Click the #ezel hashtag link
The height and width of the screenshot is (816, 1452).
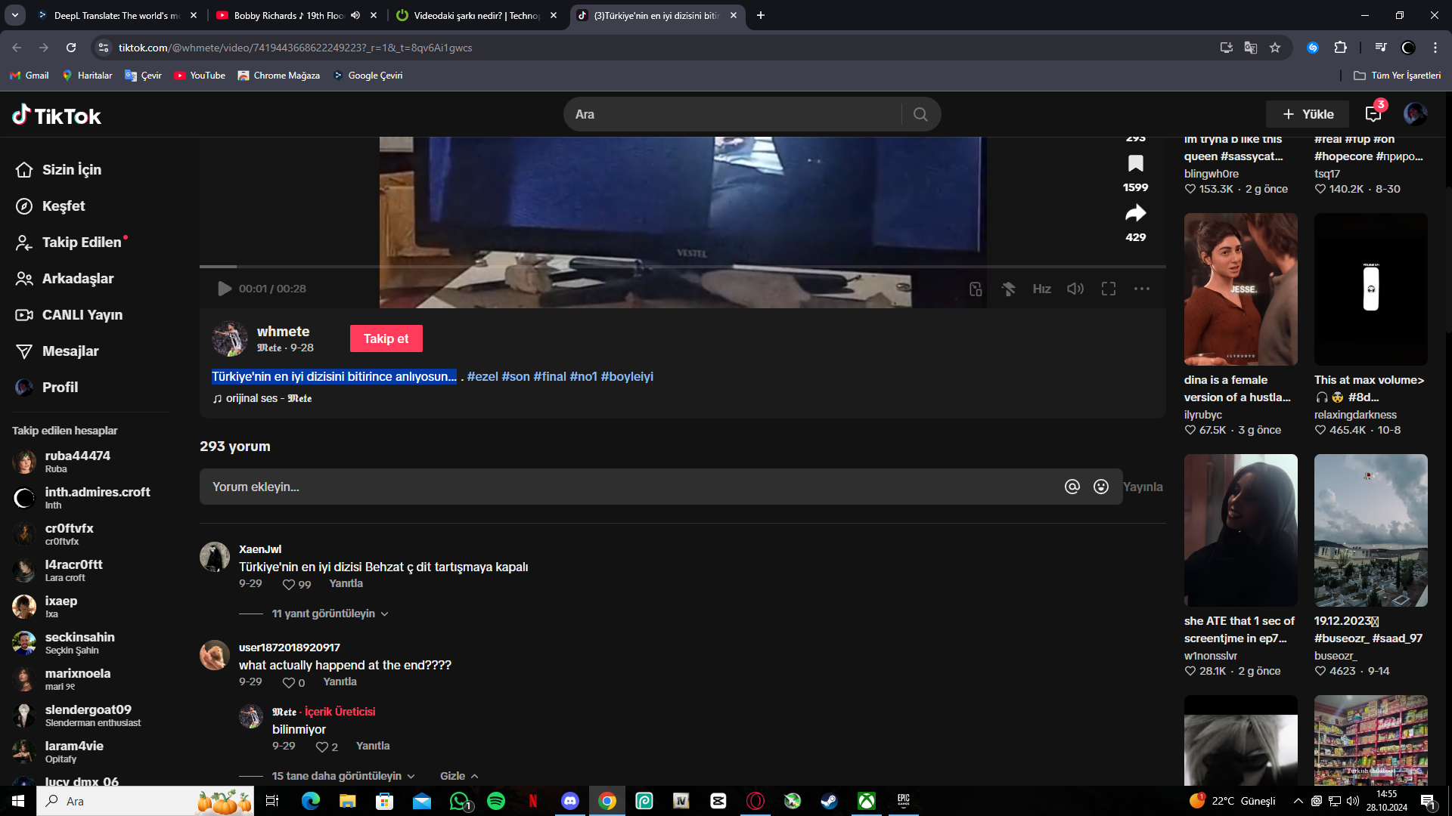[482, 376]
